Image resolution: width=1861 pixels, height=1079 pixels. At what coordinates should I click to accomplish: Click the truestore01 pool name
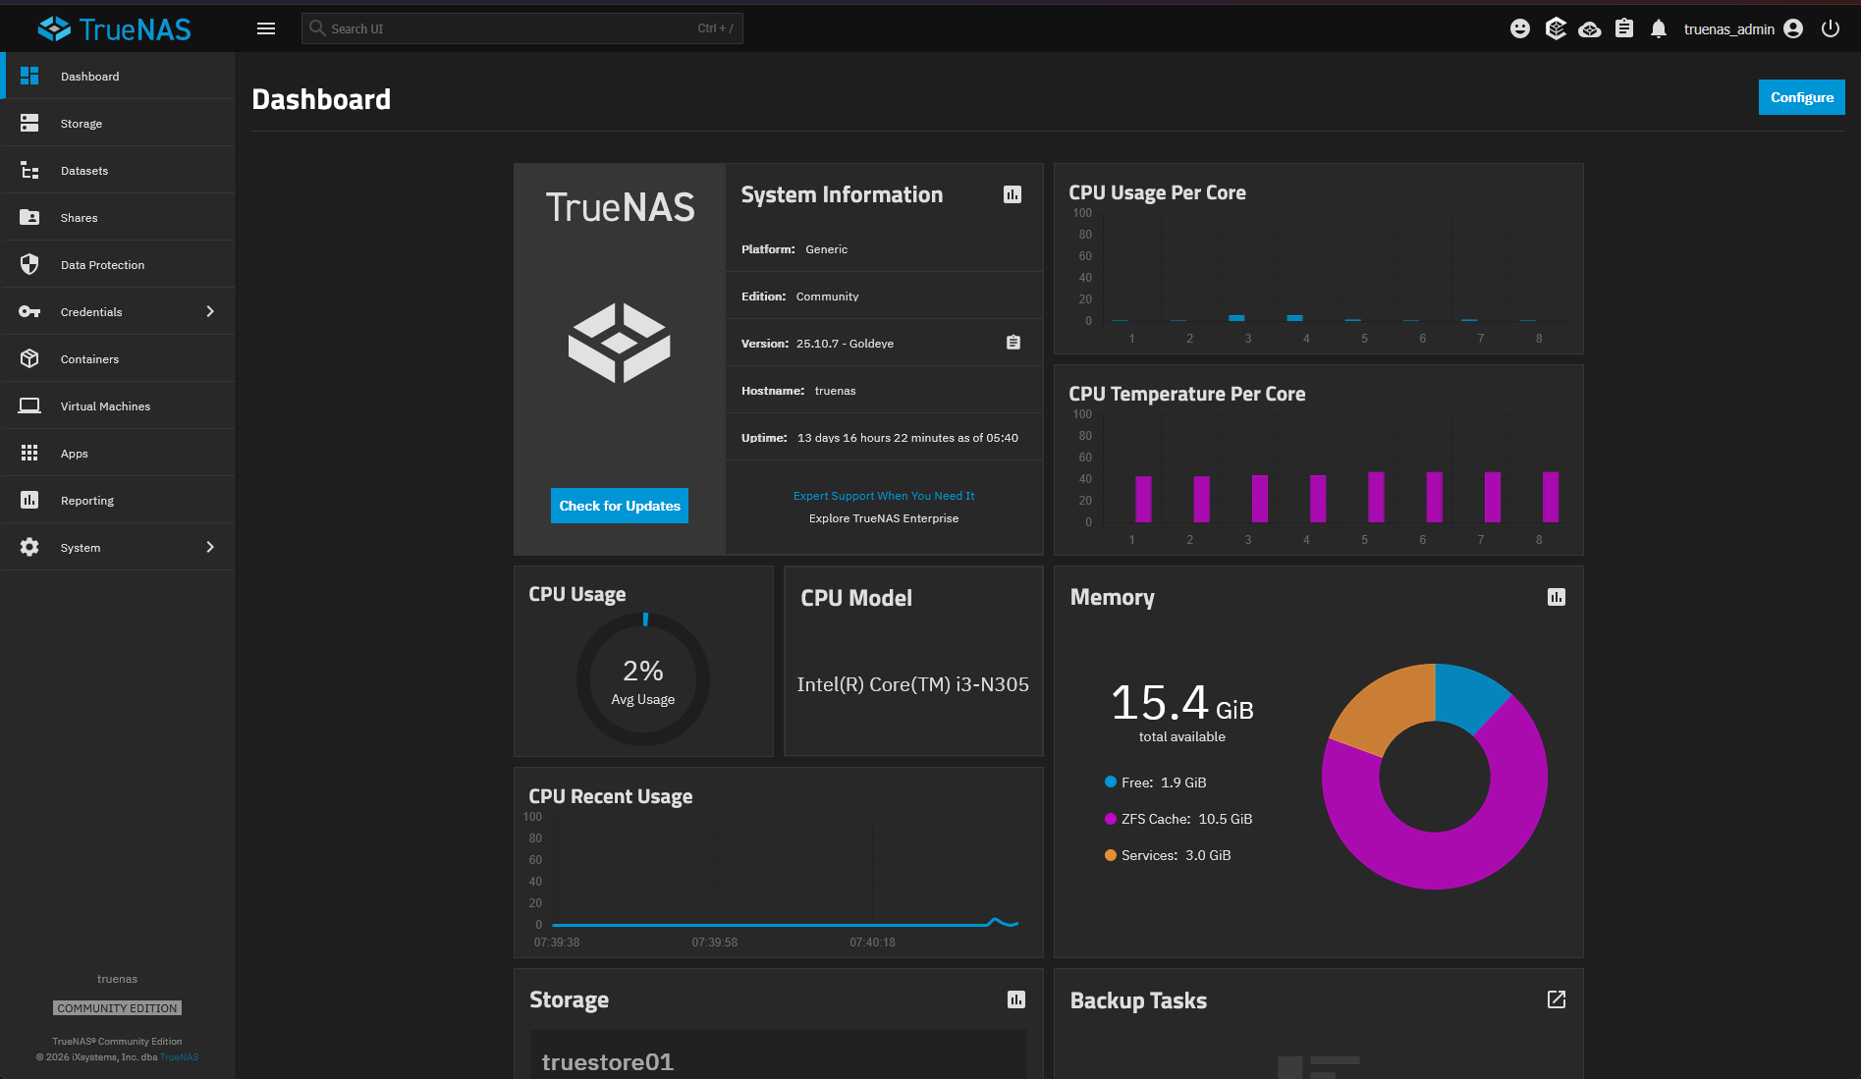click(608, 1062)
